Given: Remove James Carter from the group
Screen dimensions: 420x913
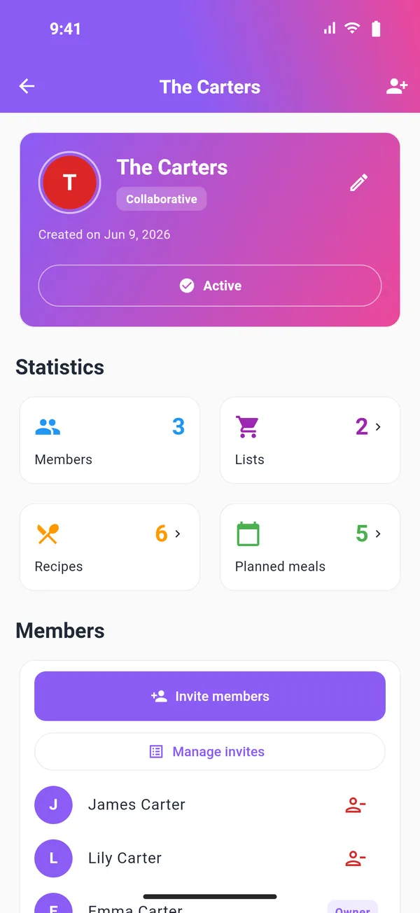Looking at the screenshot, I should [x=356, y=805].
